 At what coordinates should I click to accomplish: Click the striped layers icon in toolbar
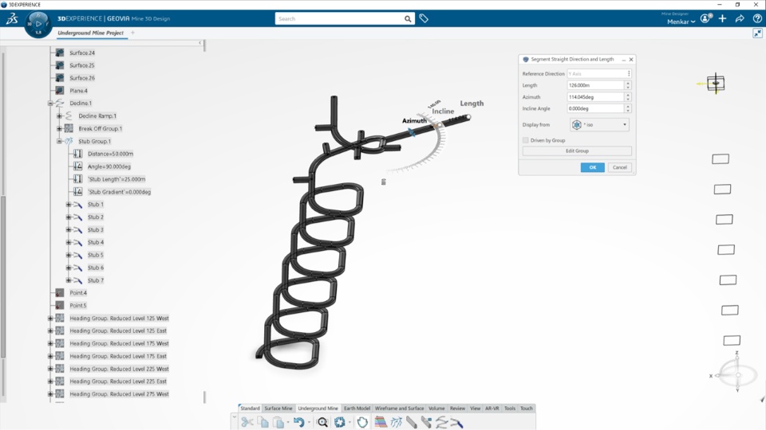[381, 422]
